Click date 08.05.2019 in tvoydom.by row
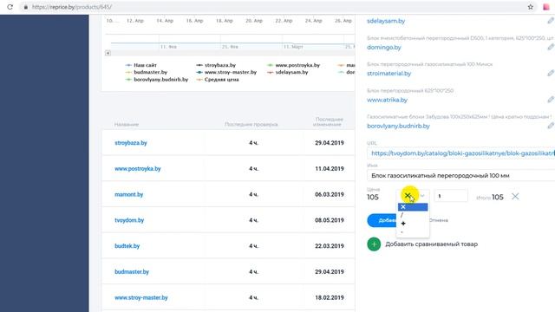 point(330,220)
